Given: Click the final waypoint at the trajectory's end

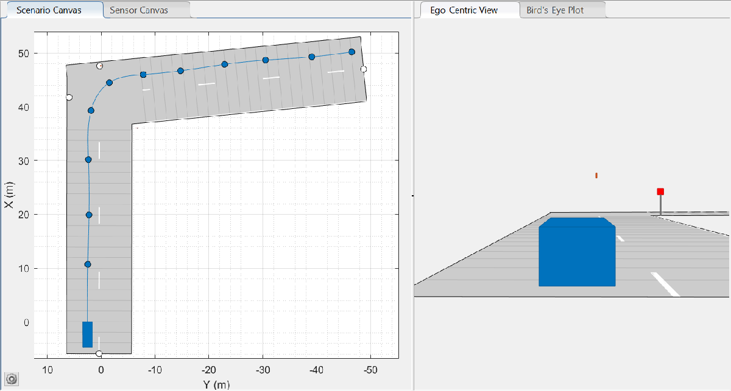Looking at the screenshot, I should [351, 52].
